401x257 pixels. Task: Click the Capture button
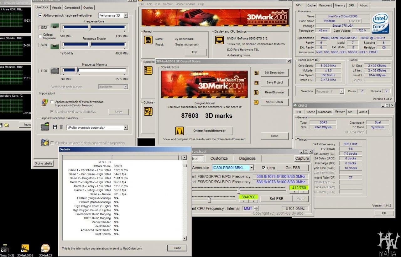[302, 158]
